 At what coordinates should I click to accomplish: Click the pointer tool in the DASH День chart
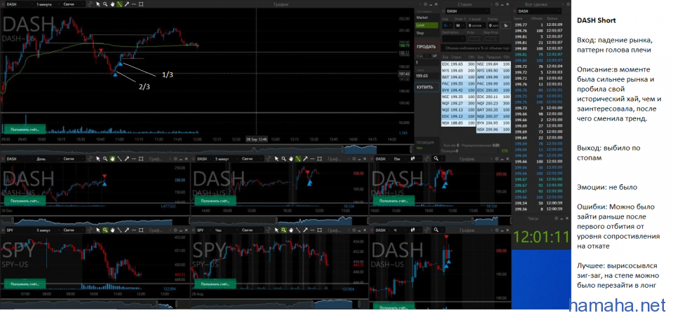98,159
